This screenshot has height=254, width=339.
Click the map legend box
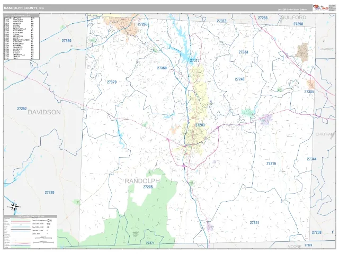pyautogui.click(x=31, y=232)
